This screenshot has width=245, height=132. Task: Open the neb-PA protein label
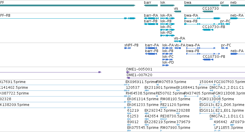[237, 51]
